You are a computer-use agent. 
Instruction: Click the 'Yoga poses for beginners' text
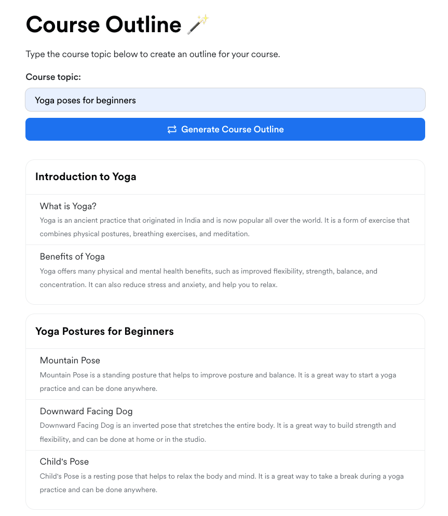(x=86, y=100)
